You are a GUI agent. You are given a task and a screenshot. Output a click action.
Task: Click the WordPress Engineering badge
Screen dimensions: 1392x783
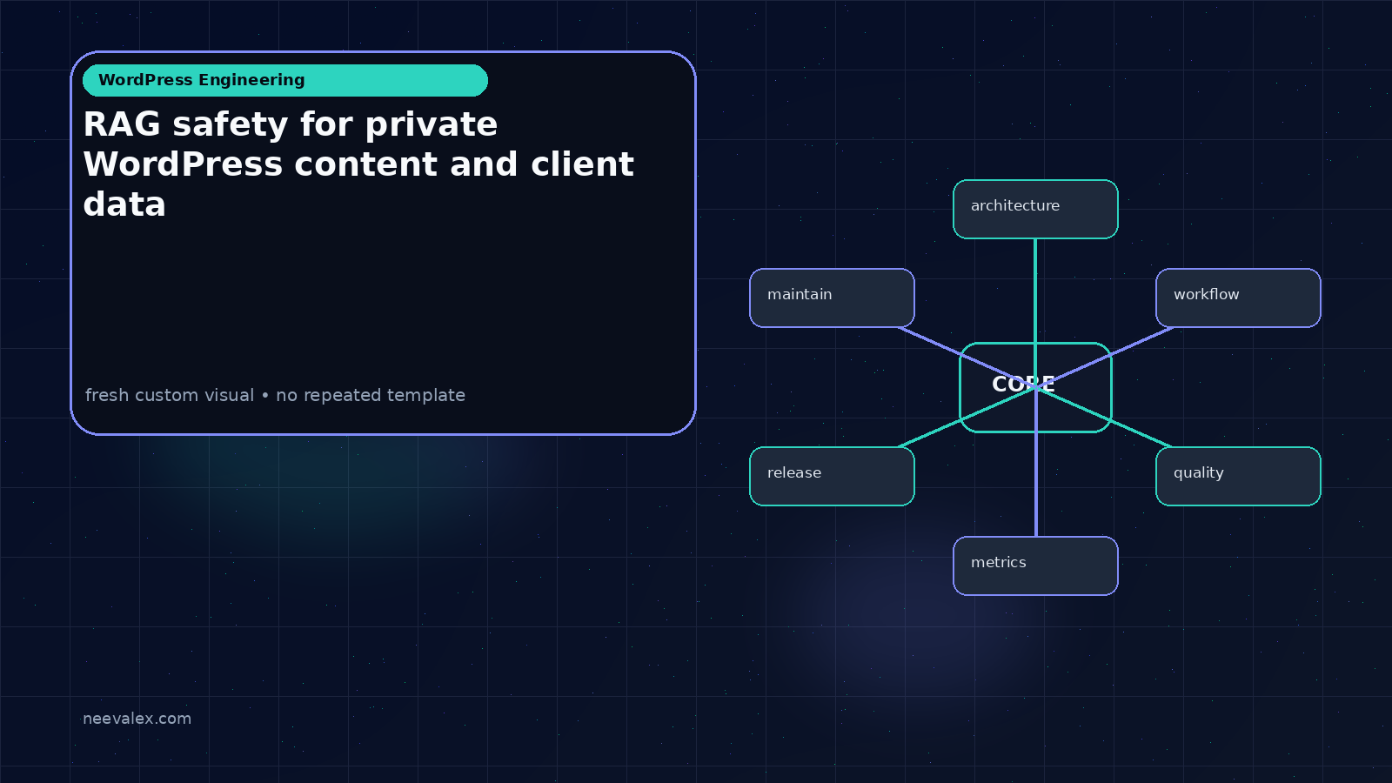click(x=285, y=80)
